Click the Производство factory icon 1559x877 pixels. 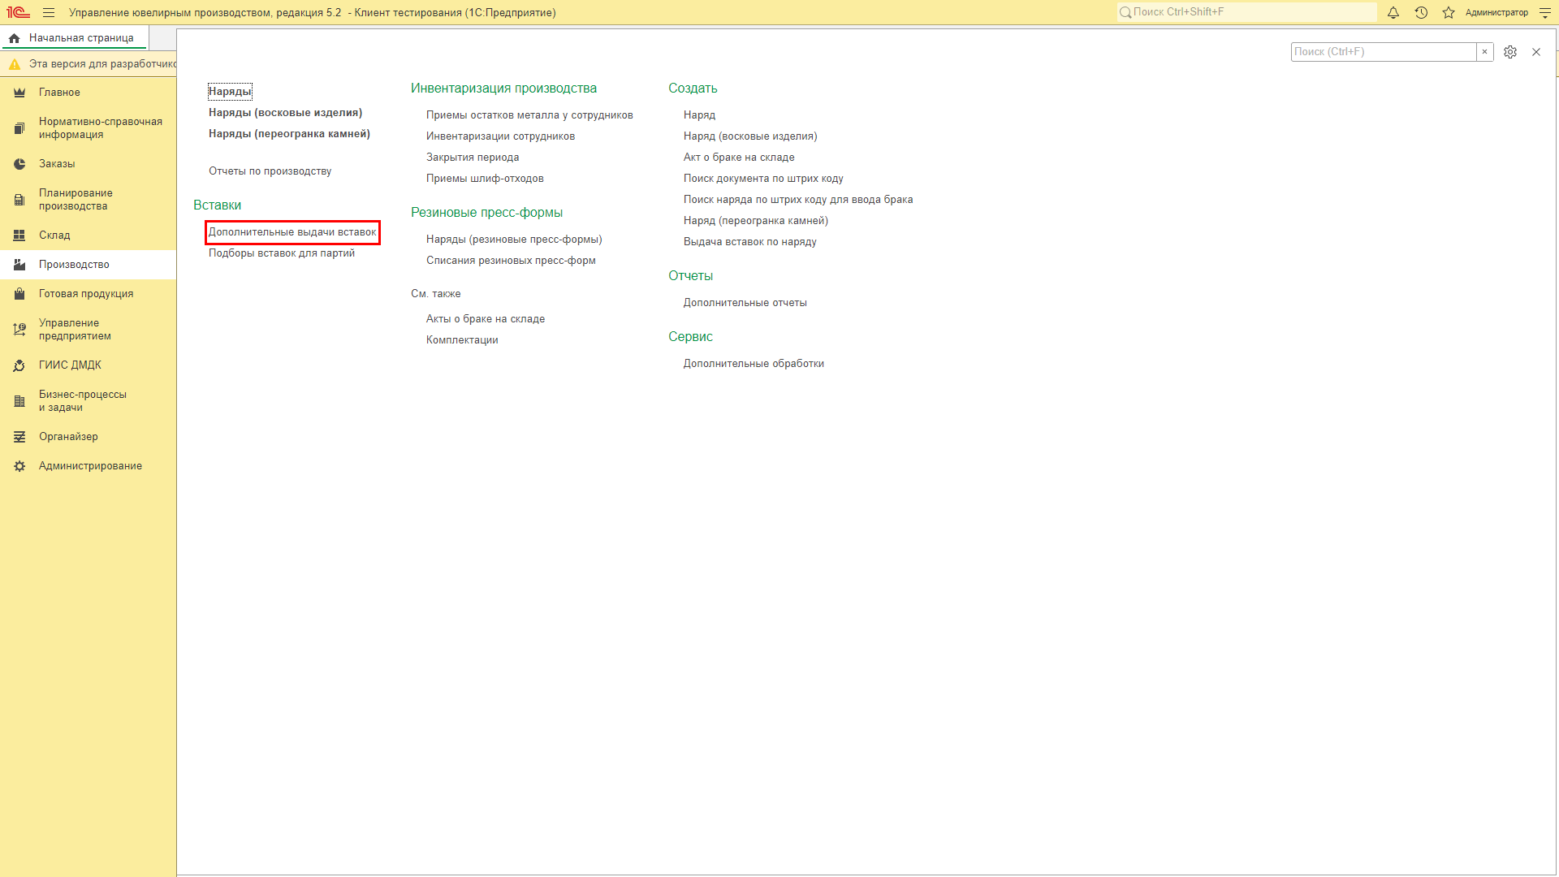point(19,265)
